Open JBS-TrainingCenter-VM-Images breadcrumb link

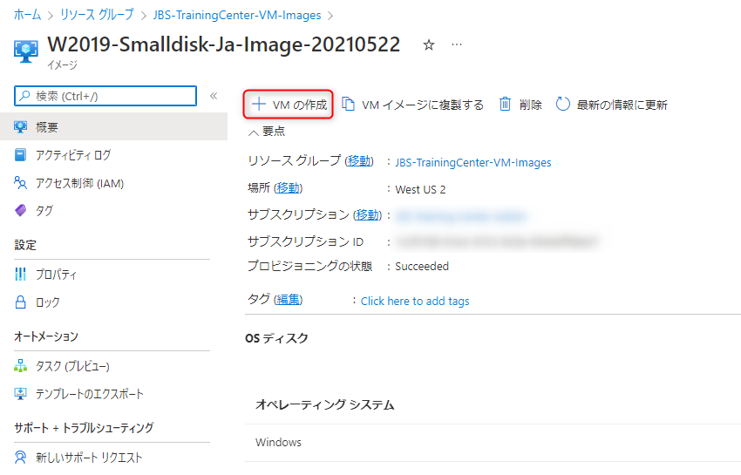(237, 15)
